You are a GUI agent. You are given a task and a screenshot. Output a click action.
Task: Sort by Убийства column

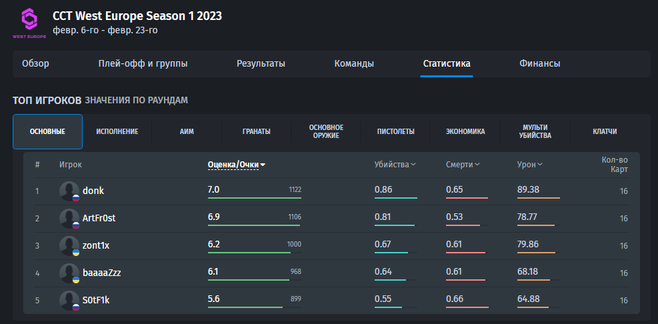395,165
